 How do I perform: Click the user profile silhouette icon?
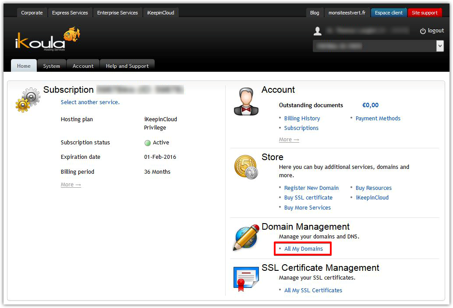(x=318, y=31)
